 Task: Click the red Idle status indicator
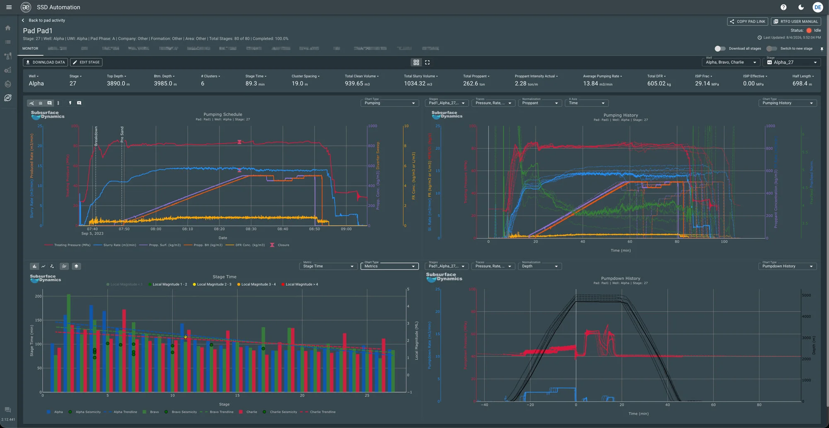[809, 31]
